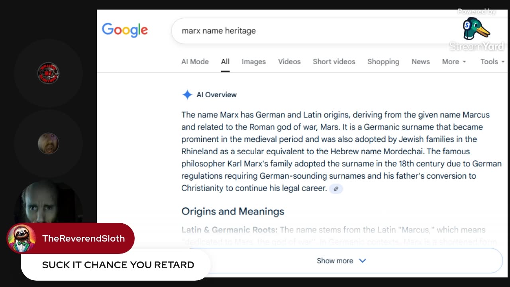Viewport: 510px width, 287px height.
Task: Click the sloth avatar beside TheReverendSloth
Action: click(21, 238)
